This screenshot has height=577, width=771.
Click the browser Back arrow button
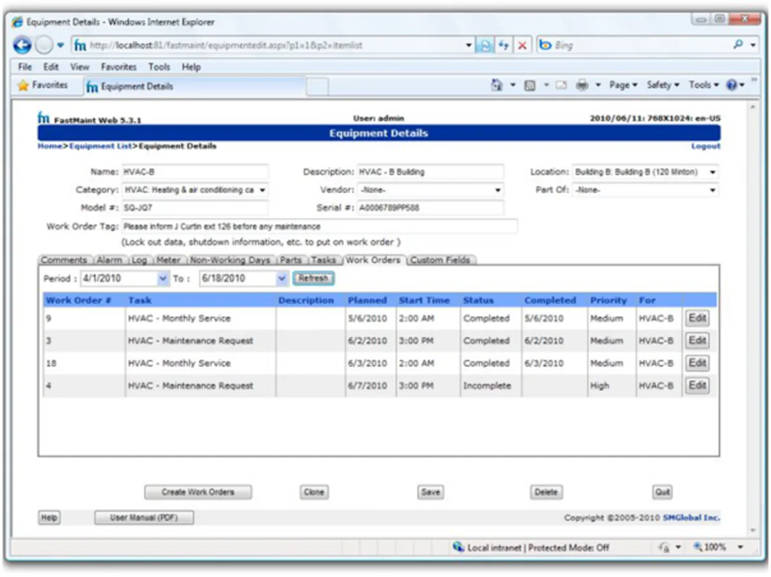pos(22,46)
